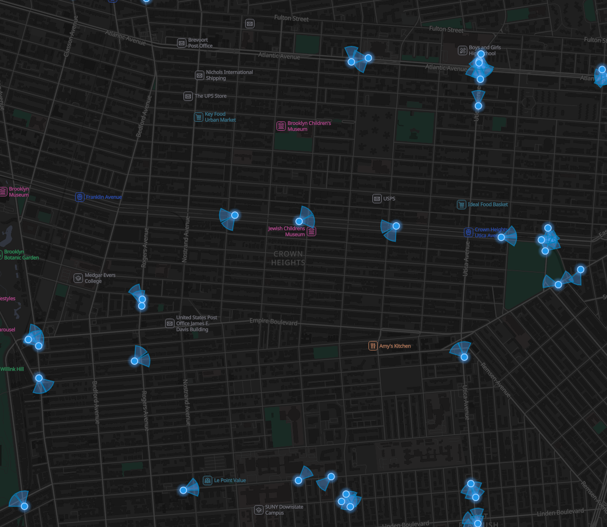607x527 pixels.
Task: Click the Willink Hill label
Action: [12, 369]
